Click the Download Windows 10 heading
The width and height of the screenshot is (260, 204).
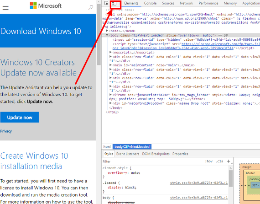pos(41,31)
